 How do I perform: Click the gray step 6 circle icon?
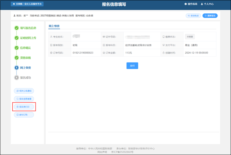(17, 77)
